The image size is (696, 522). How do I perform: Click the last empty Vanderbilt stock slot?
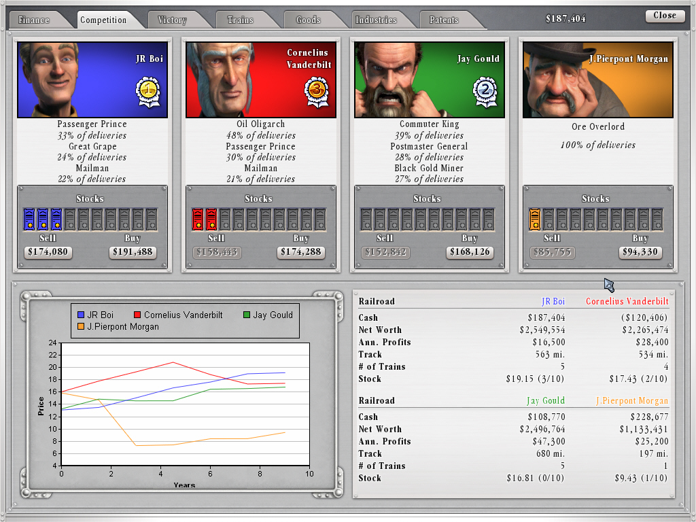(321, 220)
